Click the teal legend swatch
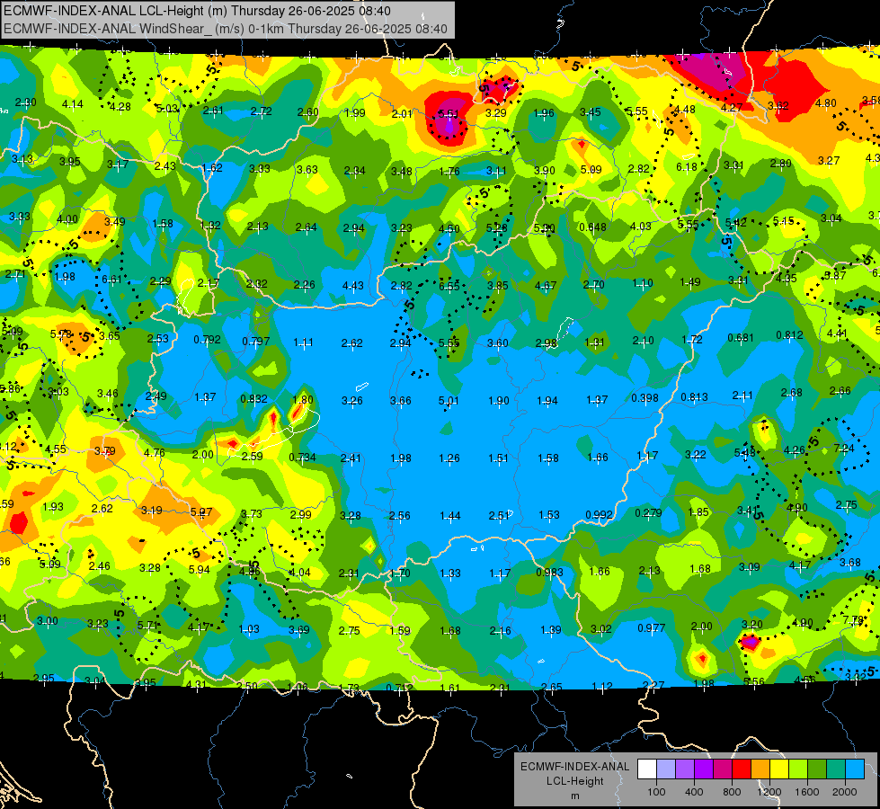Screen dimensions: 880x809 pyautogui.click(x=836, y=769)
